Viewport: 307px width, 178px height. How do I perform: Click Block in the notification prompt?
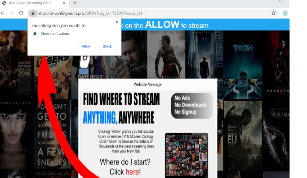click(107, 46)
